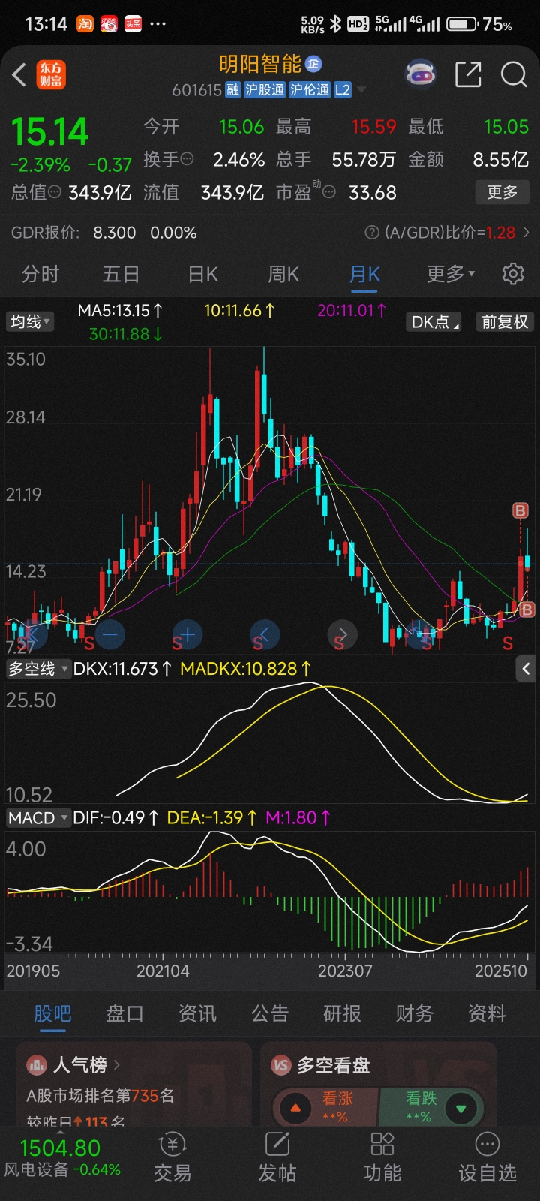Tap the 换手 info circle icon
Screen dimensions: 540x1201
click(x=187, y=159)
